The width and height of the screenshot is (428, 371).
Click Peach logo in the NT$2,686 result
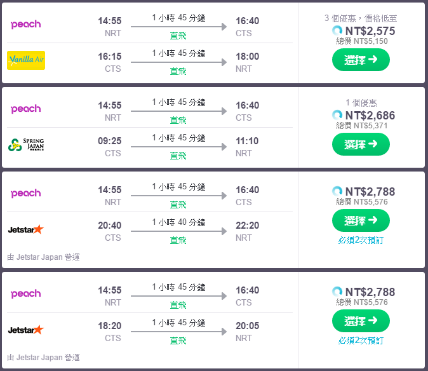point(26,109)
